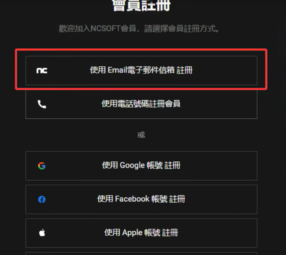Click the NC logo icon
286x255 pixels.
coord(42,70)
